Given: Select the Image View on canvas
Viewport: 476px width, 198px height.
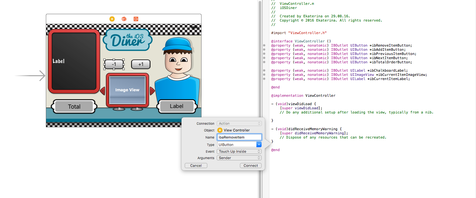Looking at the screenshot, I should 127,90.
